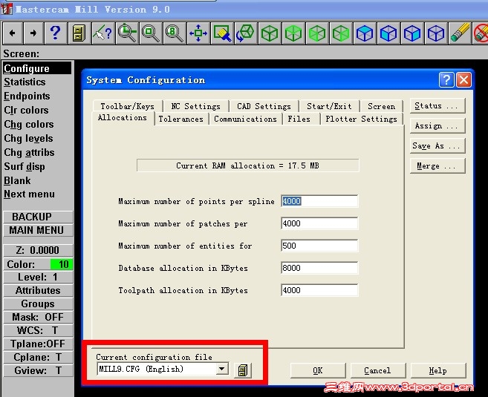488x397 pixels.
Task: Click the Assign ... button
Action: [x=437, y=126]
